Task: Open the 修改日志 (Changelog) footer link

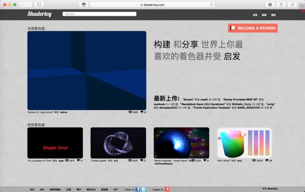Action: tap(91, 189)
